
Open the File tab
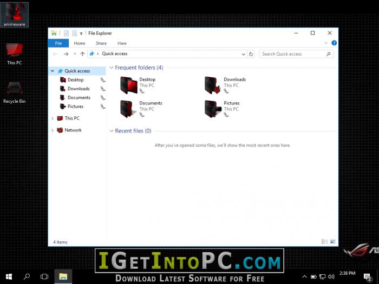tap(58, 43)
